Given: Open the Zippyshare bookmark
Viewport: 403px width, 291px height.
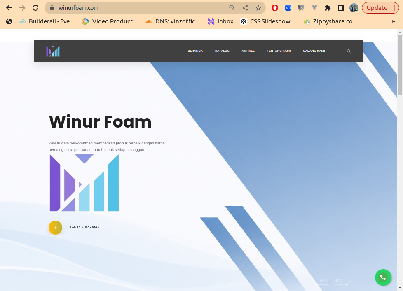Looking at the screenshot, I should (331, 21).
